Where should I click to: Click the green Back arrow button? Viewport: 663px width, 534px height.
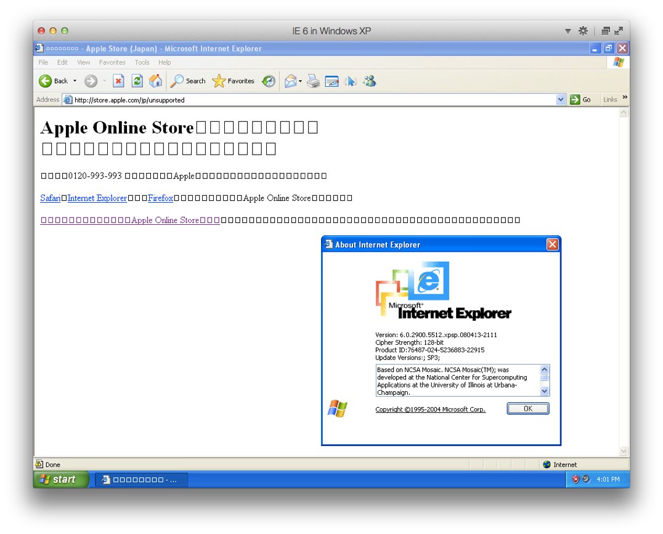coord(45,81)
